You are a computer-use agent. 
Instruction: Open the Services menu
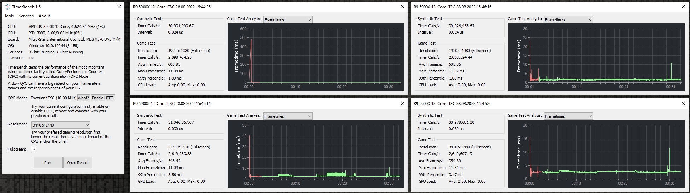pyautogui.click(x=26, y=16)
